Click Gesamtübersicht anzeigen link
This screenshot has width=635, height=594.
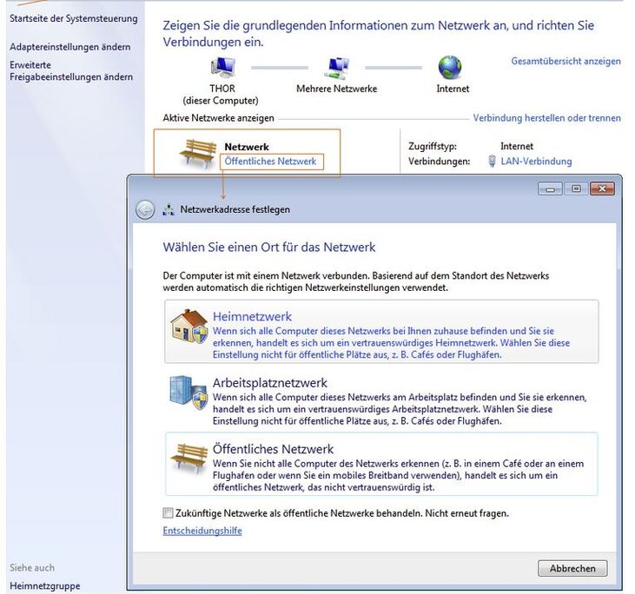566,61
